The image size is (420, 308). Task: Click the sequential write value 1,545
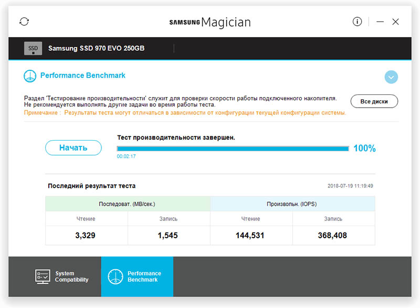click(x=167, y=236)
